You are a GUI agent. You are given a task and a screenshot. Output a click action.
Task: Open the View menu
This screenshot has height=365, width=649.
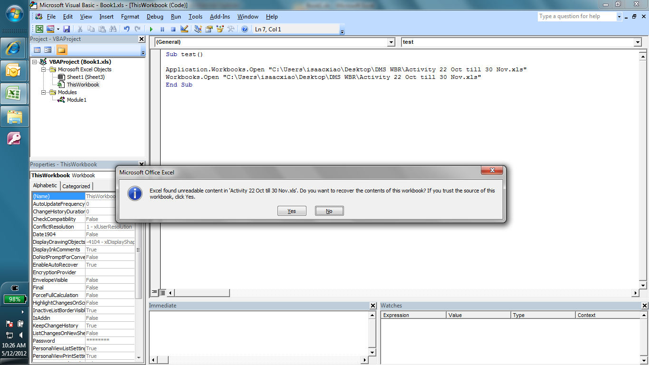click(86, 17)
